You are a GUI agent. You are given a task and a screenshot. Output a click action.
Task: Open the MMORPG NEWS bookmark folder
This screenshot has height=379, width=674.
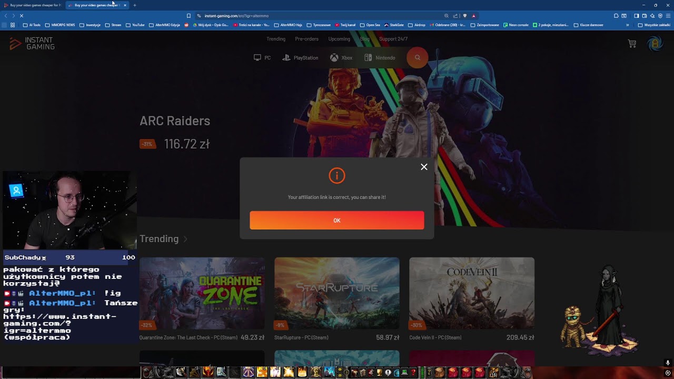pyautogui.click(x=60, y=25)
